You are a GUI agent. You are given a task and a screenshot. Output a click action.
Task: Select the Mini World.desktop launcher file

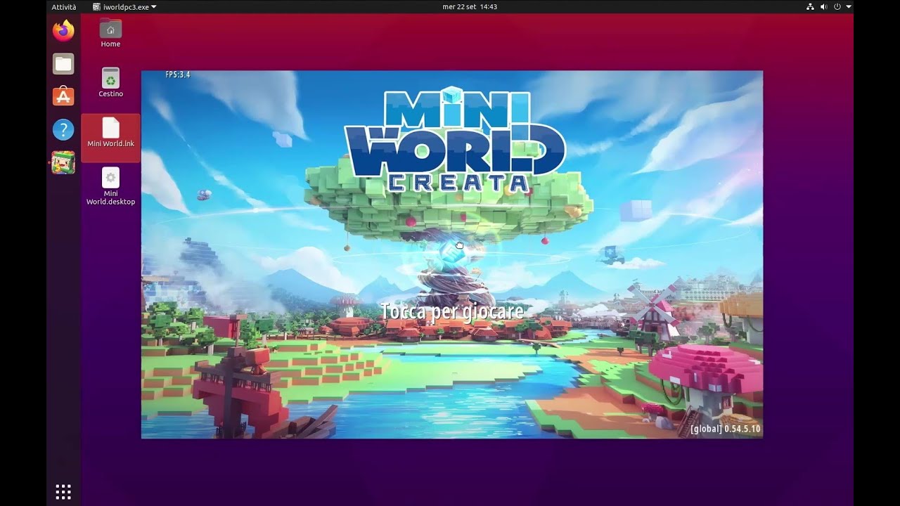coord(110,186)
